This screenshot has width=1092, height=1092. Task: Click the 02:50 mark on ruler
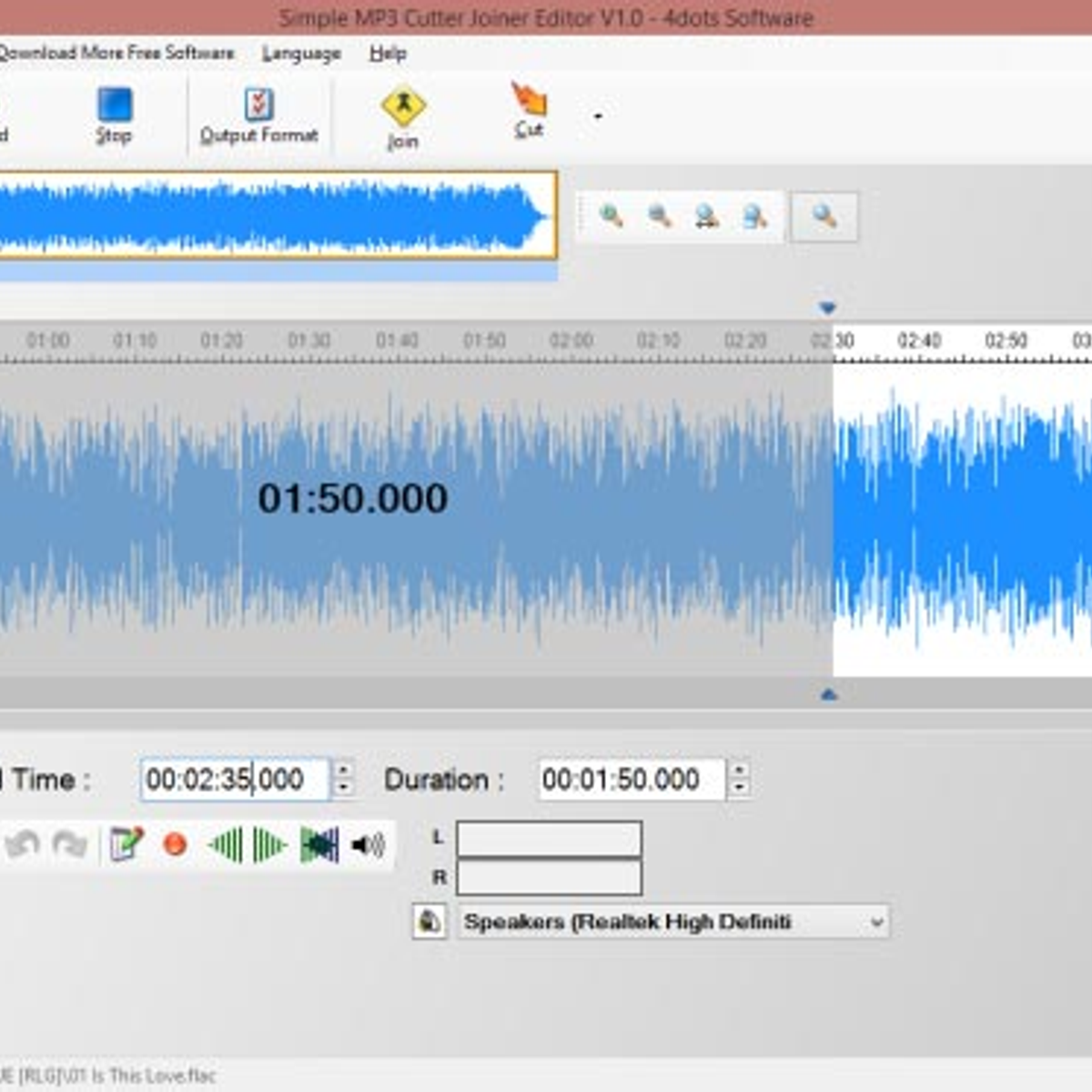tap(1006, 340)
